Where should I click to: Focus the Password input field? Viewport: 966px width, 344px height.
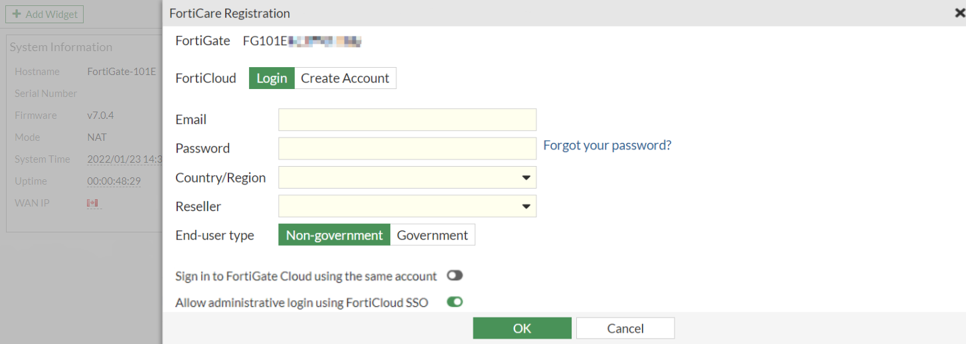[x=406, y=148]
